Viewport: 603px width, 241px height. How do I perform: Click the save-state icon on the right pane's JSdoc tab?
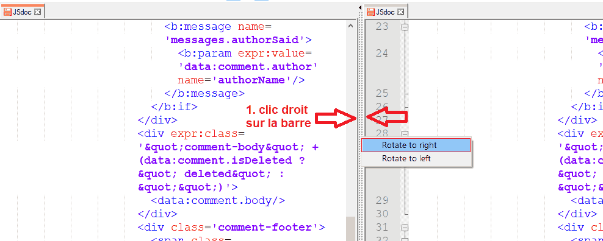(370, 12)
